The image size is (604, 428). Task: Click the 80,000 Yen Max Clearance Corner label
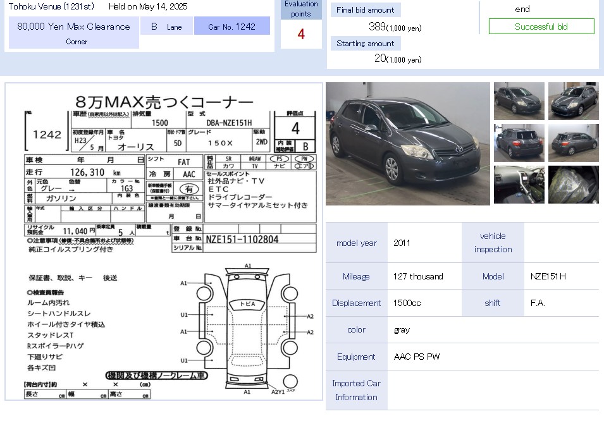[73, 33]
